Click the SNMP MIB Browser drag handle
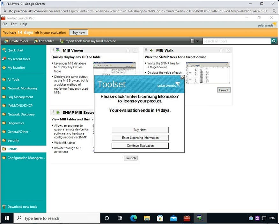The width and height of the screenshot is (279, 224). coord(53,112)
